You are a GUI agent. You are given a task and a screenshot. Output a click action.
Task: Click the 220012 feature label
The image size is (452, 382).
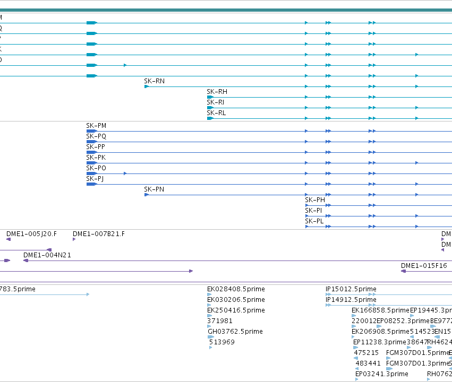pos(364,321)
